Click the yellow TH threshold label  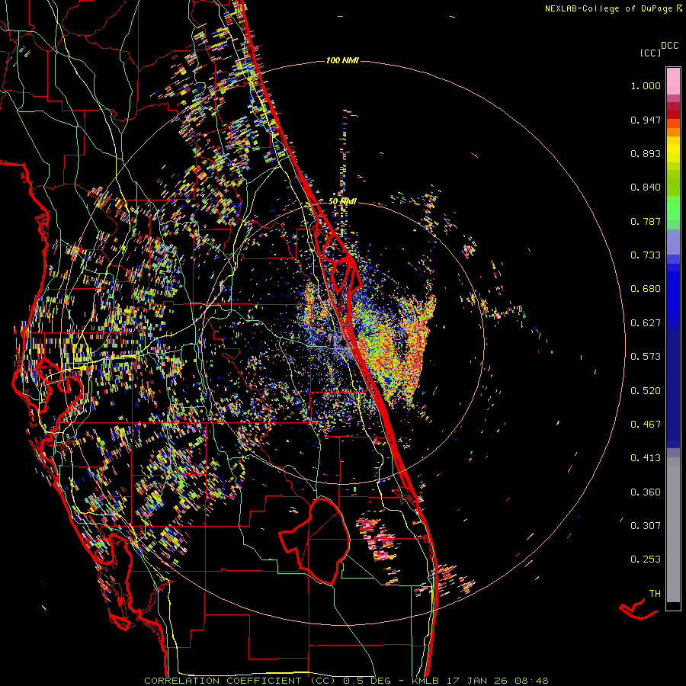click(x=654, y=593)
